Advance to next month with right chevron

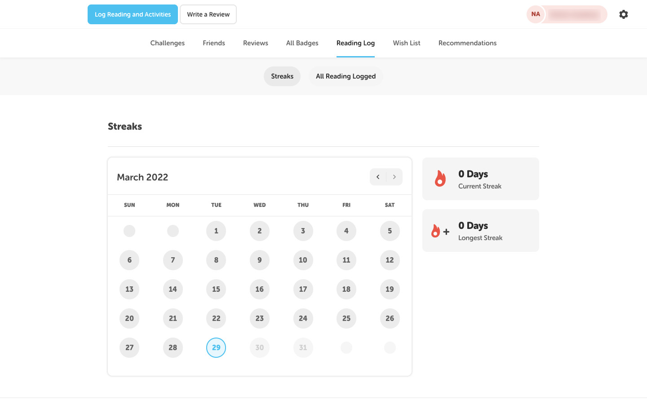coord(394,177)
